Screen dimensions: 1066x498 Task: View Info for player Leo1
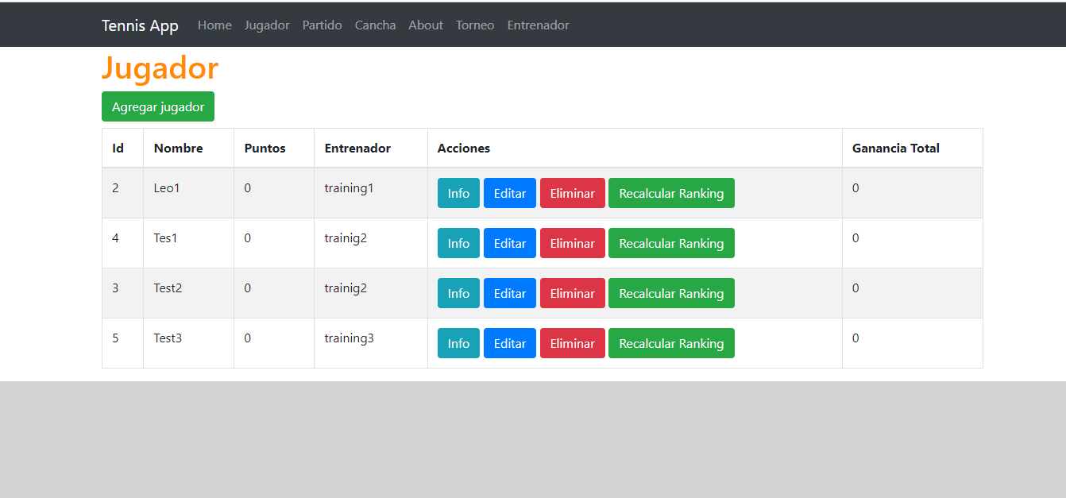[x=458, y=193]
